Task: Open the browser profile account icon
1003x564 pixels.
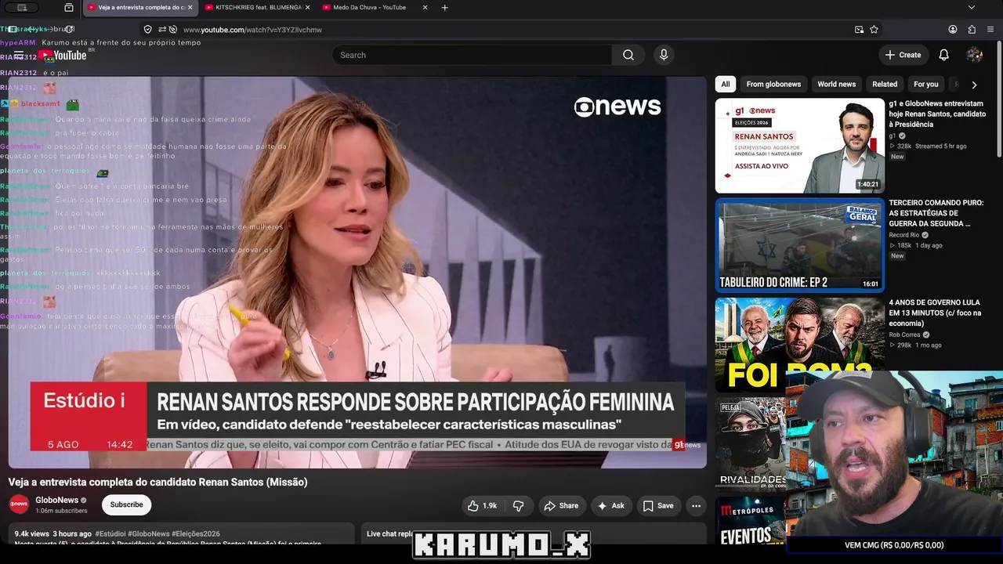Action: (953, 30)
